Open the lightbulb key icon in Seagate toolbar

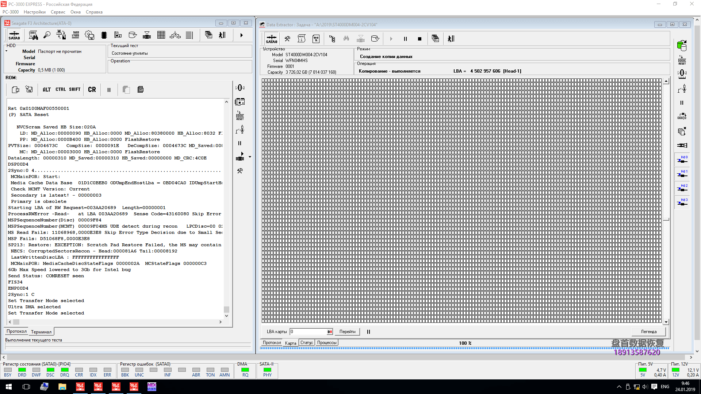(47, 35)
